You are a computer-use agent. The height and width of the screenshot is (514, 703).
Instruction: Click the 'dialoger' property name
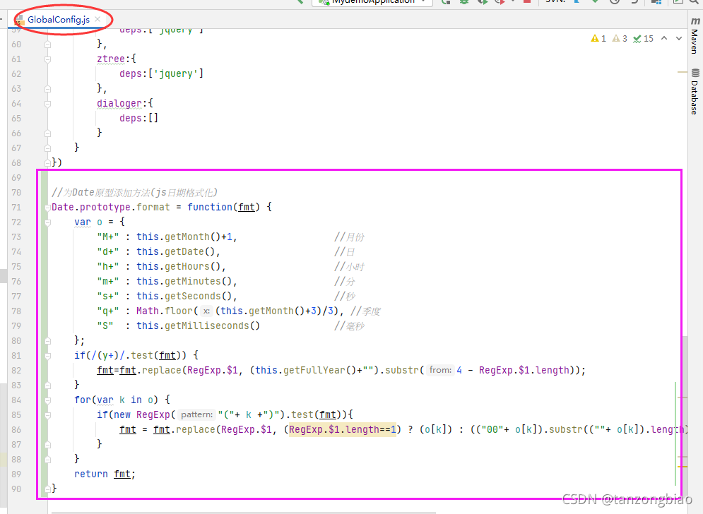pos(119,103)
